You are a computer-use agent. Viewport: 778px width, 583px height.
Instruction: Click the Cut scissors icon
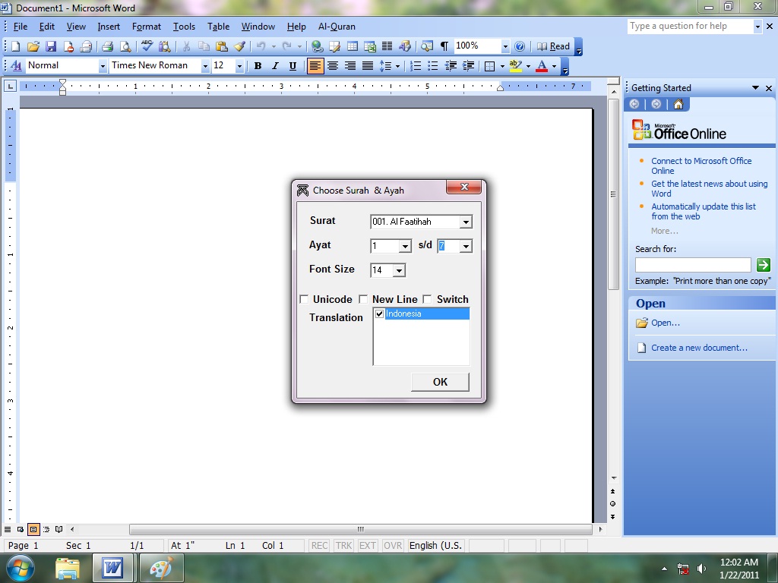pos(187,46)
